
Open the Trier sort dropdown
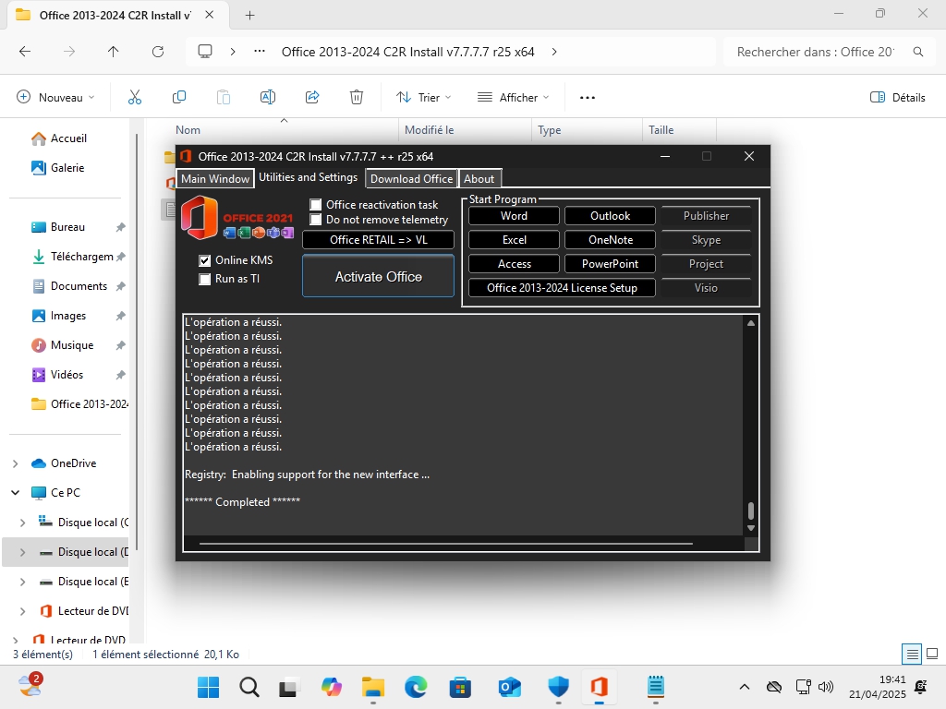(x=424, y=97)
